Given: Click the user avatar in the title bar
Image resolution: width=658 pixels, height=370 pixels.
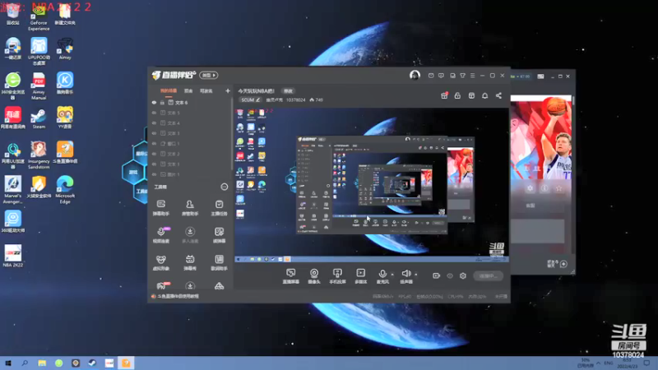Looking at the screenshot, I should click(x=415, y=75).
